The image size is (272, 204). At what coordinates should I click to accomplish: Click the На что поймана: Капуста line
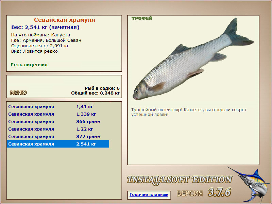pos(40,35)
